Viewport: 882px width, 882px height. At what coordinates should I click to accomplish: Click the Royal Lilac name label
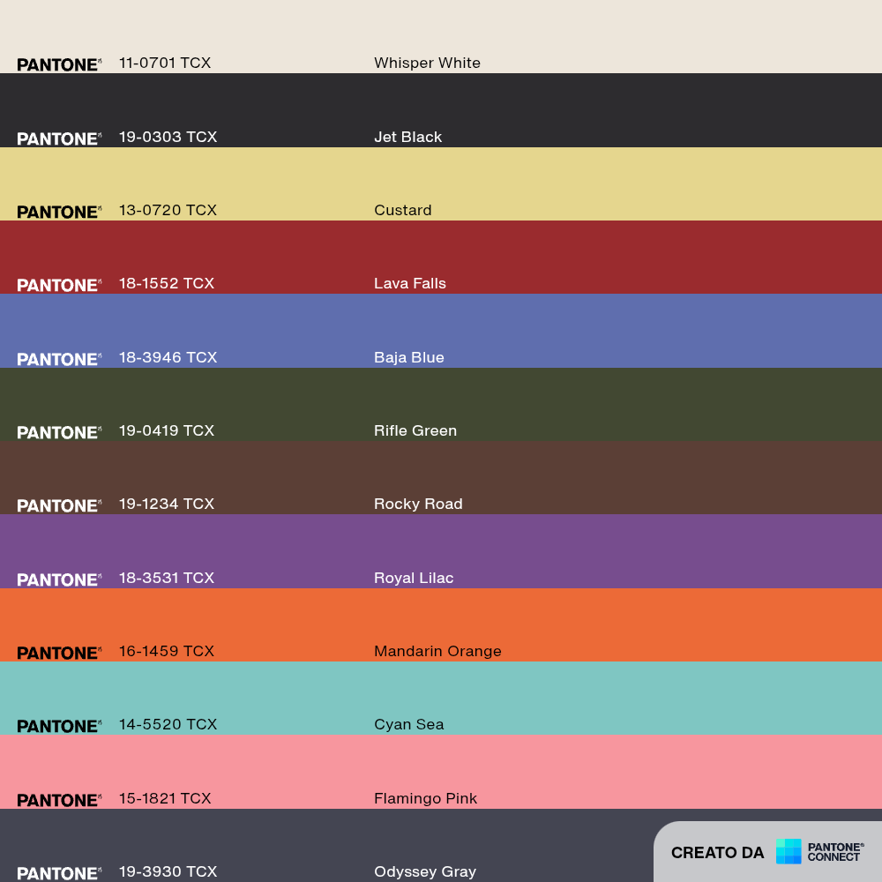[x=414, y=579]
